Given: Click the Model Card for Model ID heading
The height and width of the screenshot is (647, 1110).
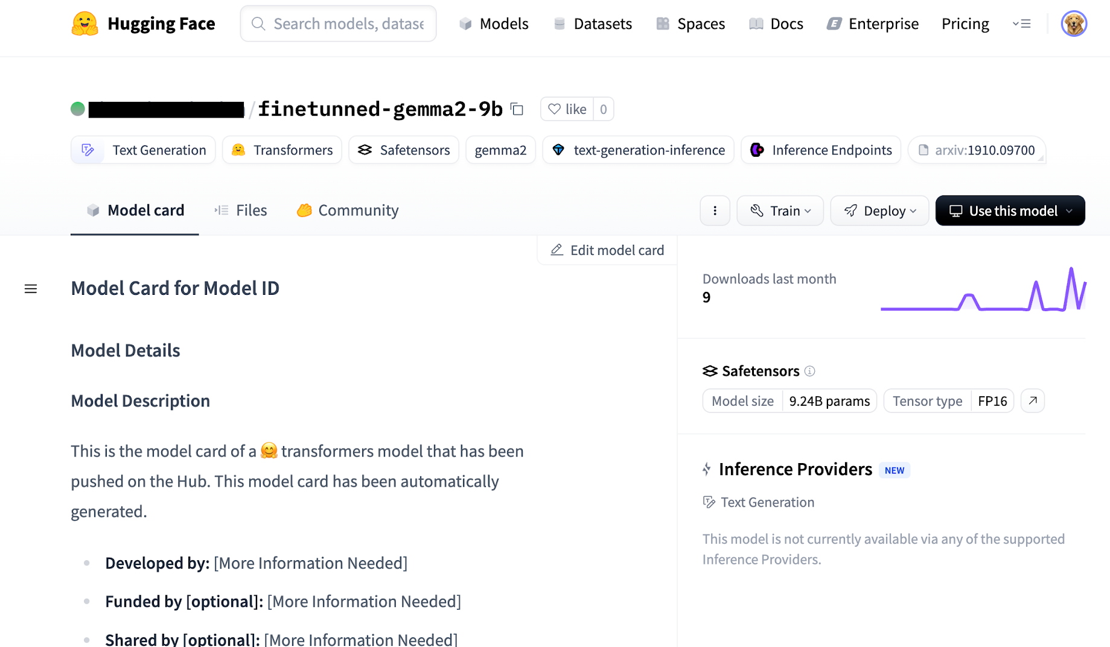Looking at the screenshot, I should (x=175, y=288).
